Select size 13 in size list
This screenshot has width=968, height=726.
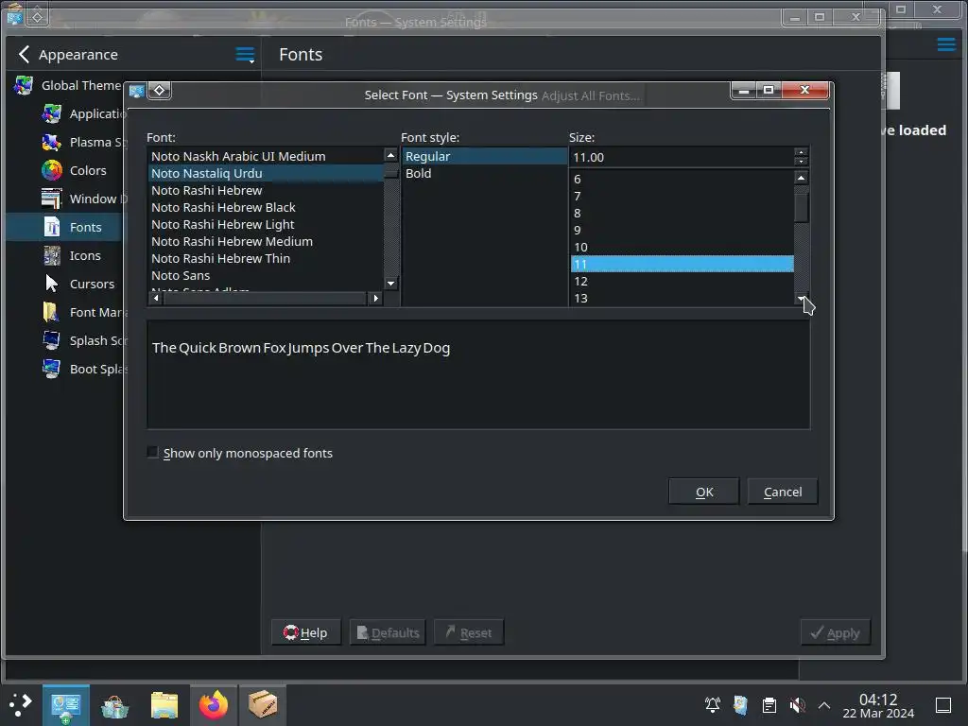[683, 298]
